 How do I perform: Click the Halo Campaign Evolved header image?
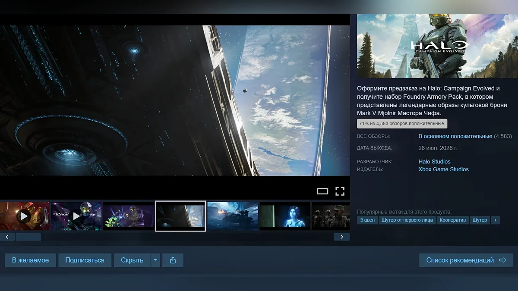(x=437, y=46)
